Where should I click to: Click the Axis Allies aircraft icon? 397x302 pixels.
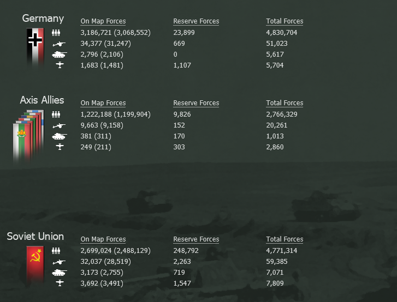tap(60, 147)
